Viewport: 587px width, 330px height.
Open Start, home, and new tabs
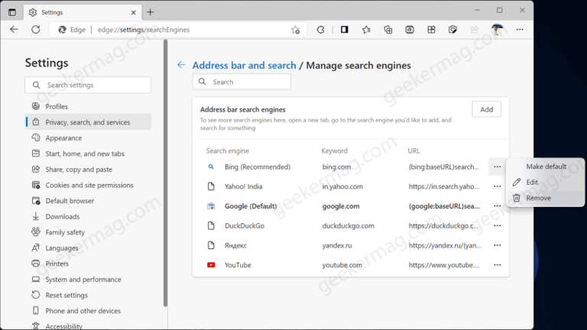click(x=88, y=154)
